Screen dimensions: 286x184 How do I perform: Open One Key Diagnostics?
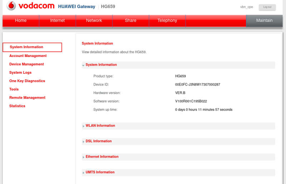(27, 81)
